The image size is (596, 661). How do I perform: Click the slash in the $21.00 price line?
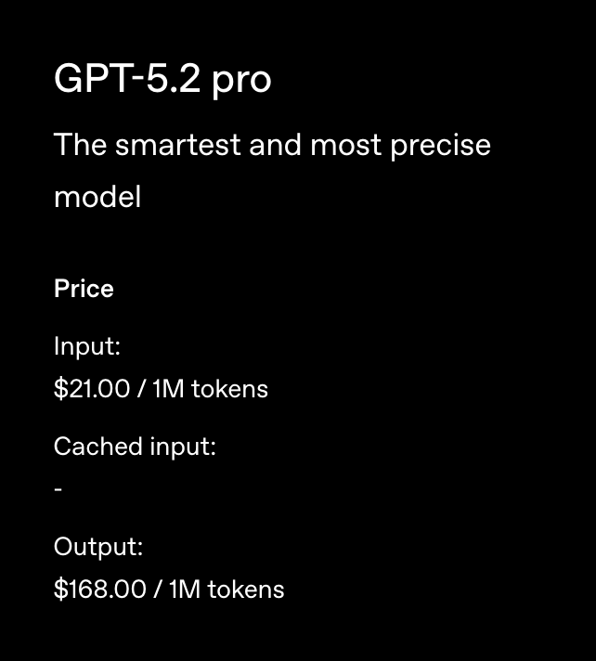coord(141,389)
